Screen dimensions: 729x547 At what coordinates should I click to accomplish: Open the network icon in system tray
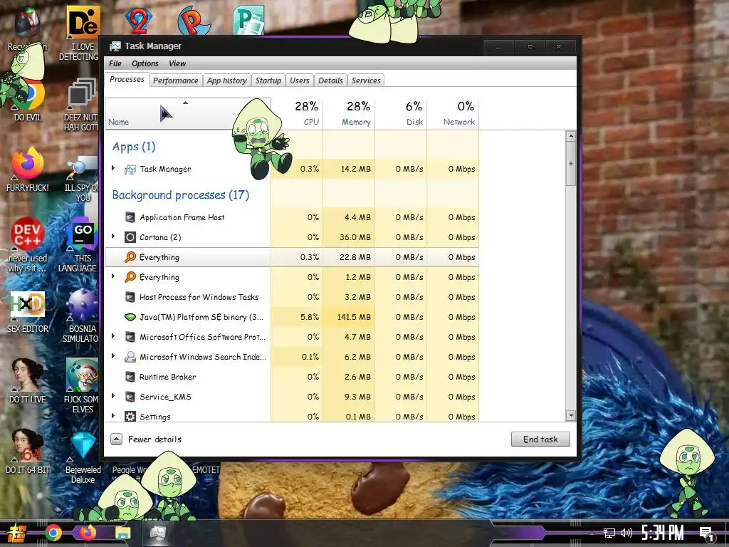click(x=609, y=533)
